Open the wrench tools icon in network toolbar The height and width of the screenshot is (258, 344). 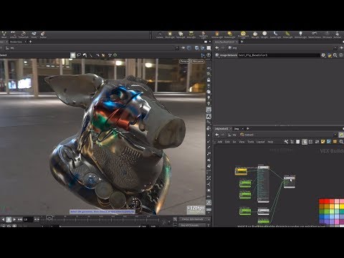pos(286,142)
